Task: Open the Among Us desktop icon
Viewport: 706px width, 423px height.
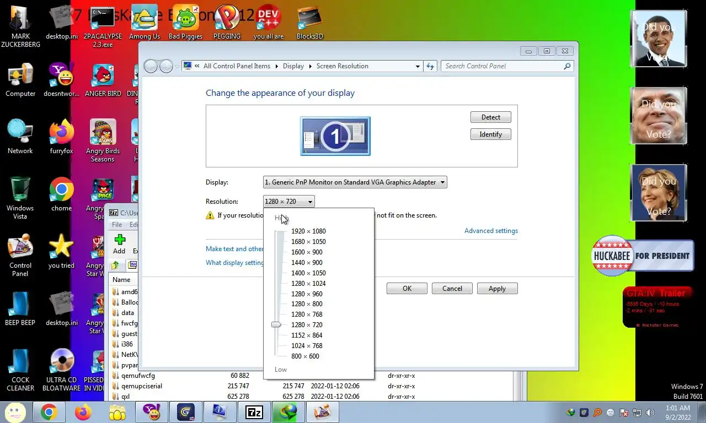Action: pyautogui.click(x=144, y=23)
